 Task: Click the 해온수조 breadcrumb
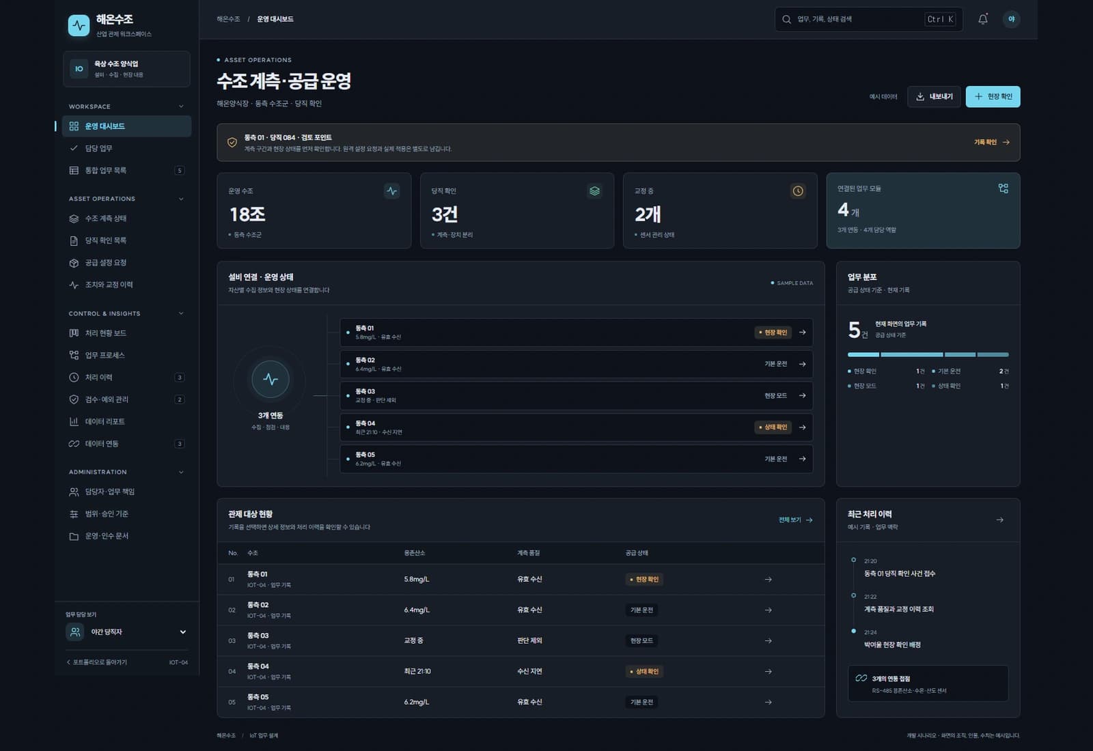tap(228, 19)
